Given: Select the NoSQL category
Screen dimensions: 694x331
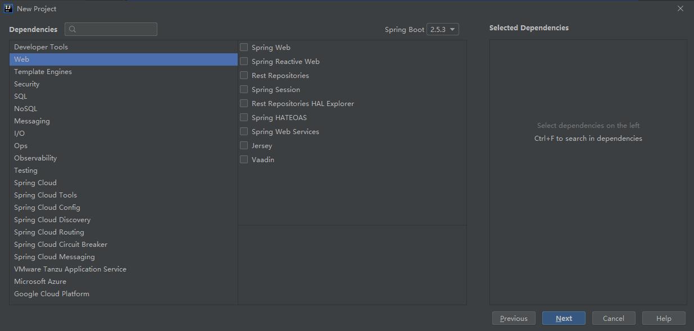Looking at the screenshot, I should click(x=124, y=109).
